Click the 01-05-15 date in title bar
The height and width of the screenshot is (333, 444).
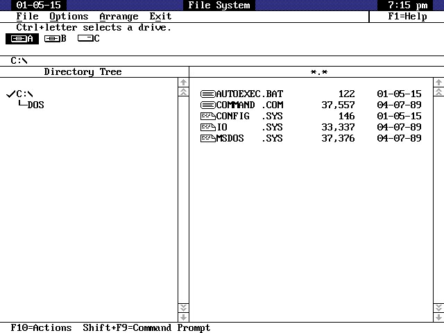click(39, 5)
